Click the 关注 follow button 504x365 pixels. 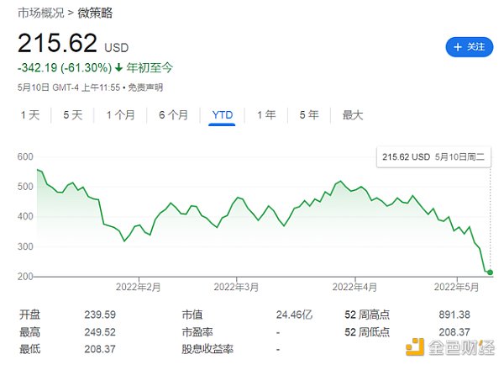pos(469,46)
